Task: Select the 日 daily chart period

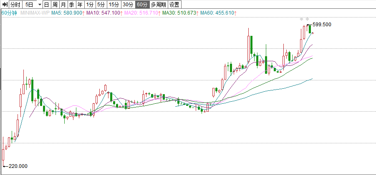Action: tap(47, 4)
